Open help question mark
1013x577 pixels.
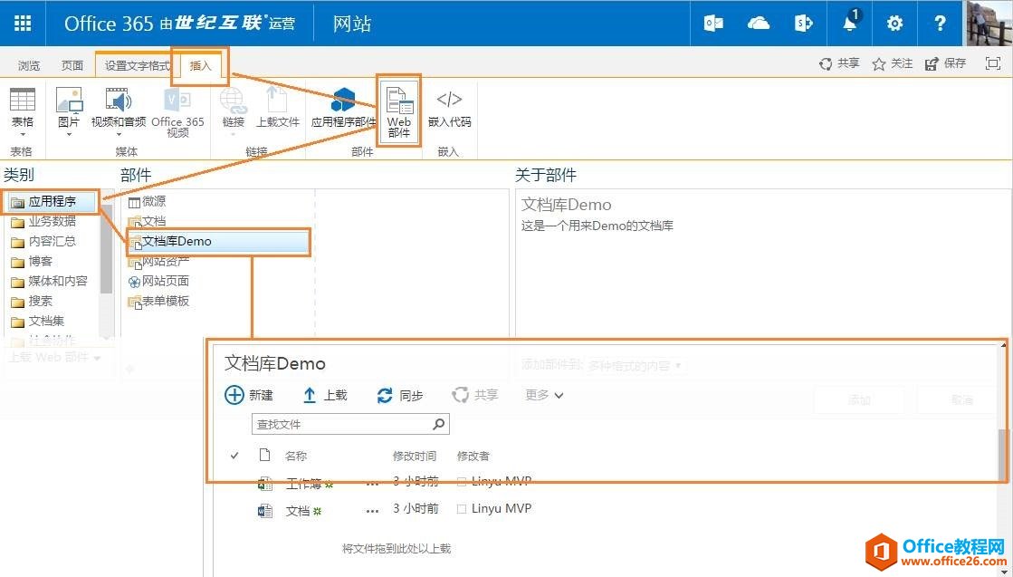point(940,24)
